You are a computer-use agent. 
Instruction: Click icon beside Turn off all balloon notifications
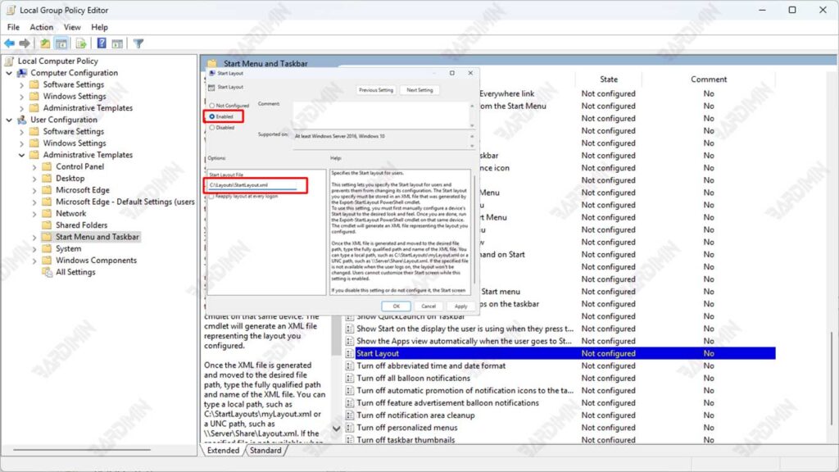349,379
